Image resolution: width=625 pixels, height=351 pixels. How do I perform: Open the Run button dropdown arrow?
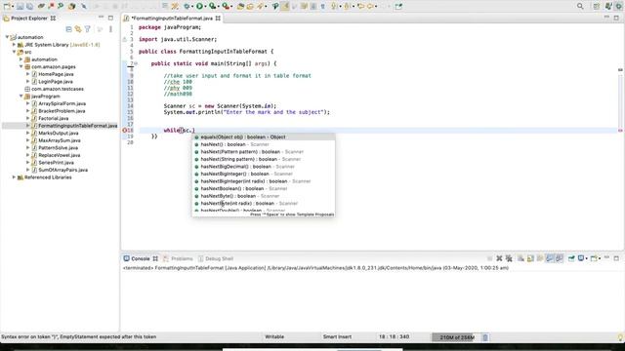[206, 7]
